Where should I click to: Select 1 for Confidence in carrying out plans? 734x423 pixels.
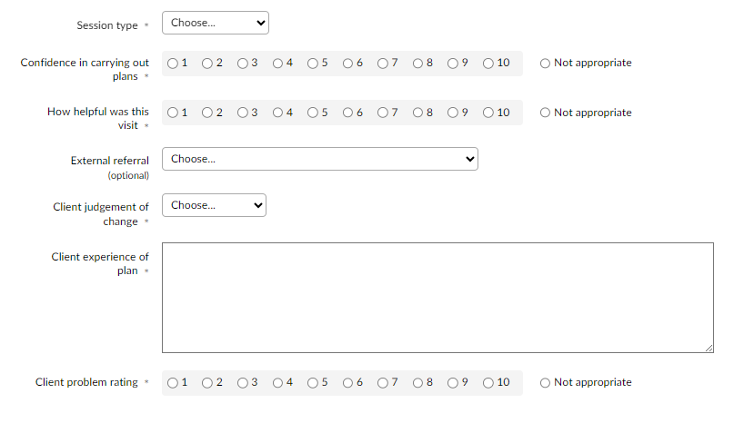(173, 64)
